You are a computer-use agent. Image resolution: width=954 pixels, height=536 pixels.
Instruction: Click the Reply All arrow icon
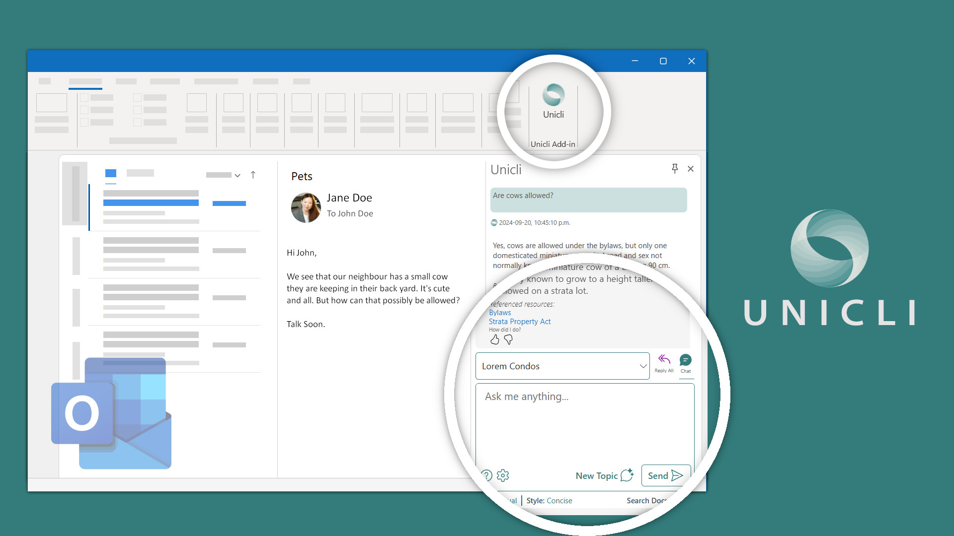click(664, 360)
